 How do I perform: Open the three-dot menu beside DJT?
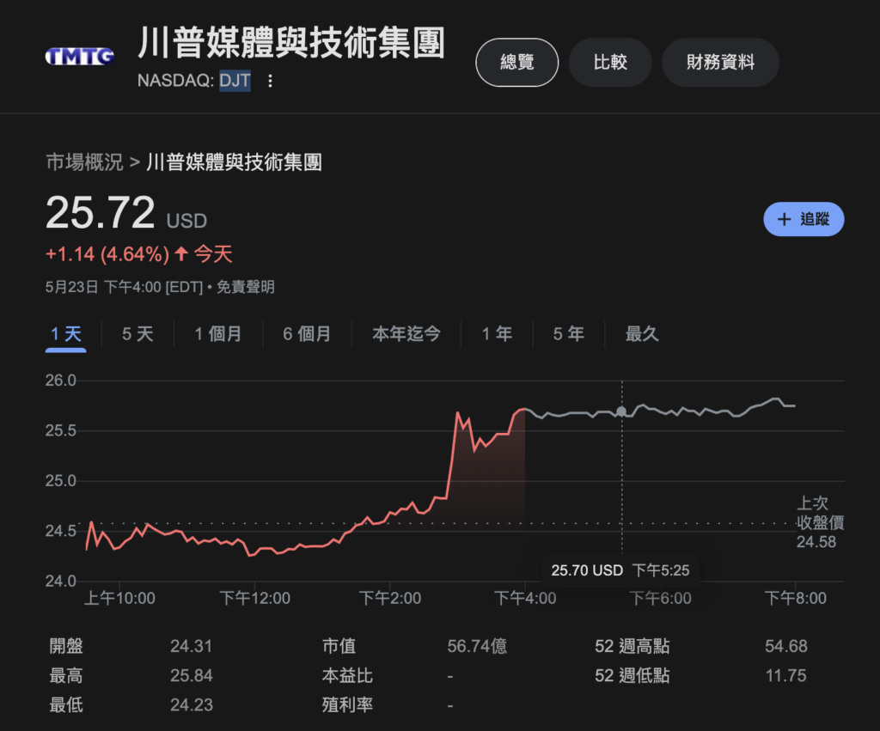271,81
